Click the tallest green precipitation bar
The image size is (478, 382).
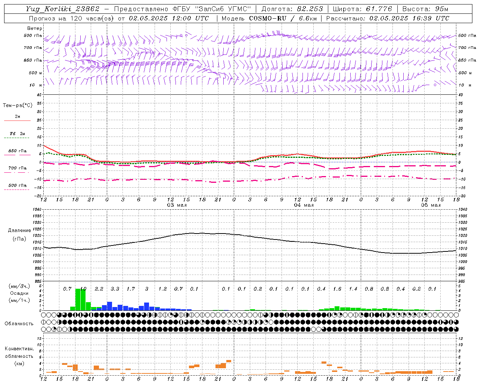(78, 299)
